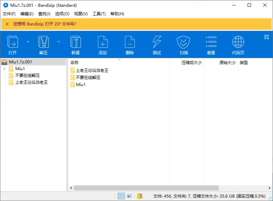Launch the Scan (扫描) shield icon
273x201 pixels.
(x=183, y=42)
